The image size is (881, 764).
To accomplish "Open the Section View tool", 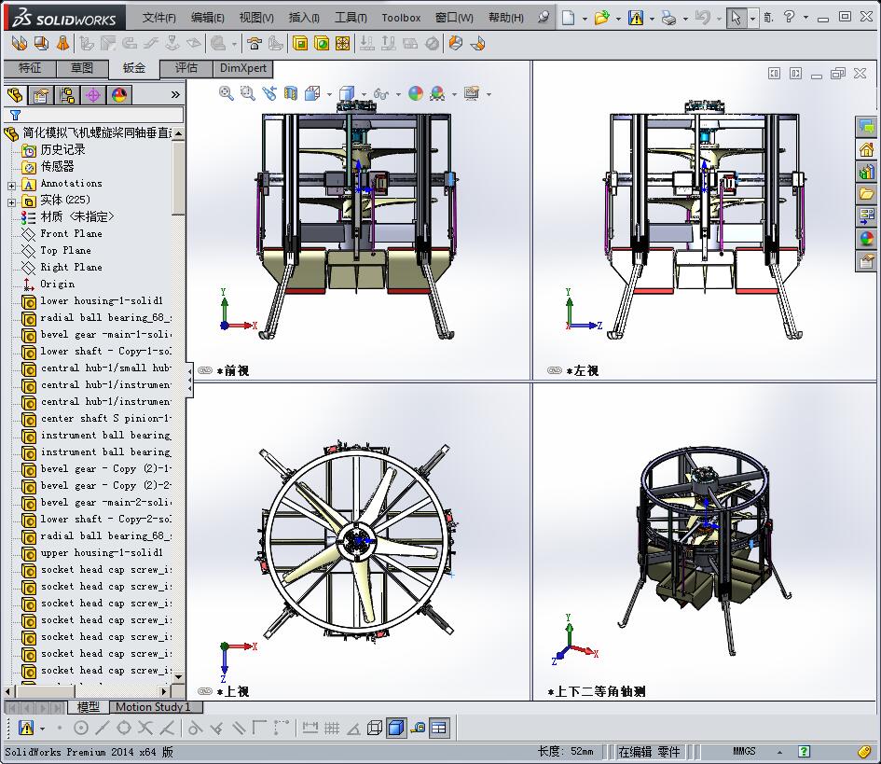I will [291, 92].
